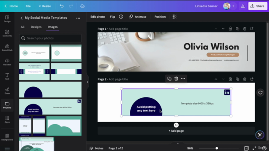Click Edit photo in the toolbar
This screenshot has height=151, width=269.
click(x=98, y=17)
